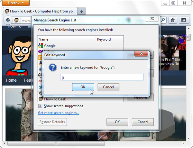
Task: Open the Firefox application menu
Action: tap(16, 3)
